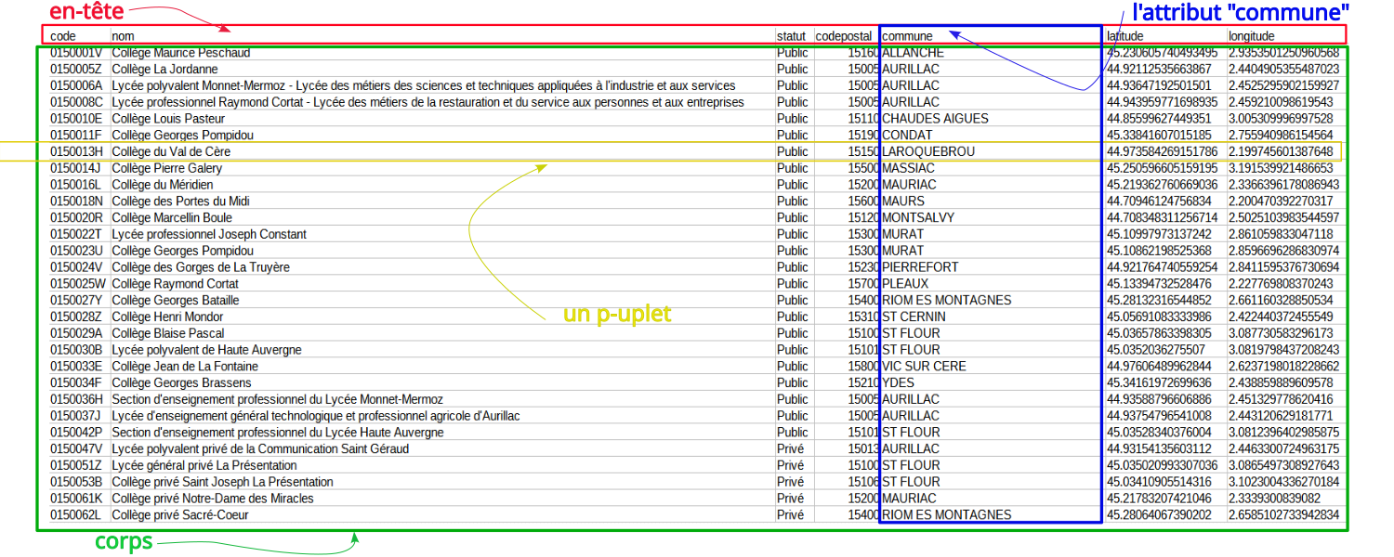The height and width of the screenshot is (557, 1394).
Task: Select the "VIC SUR CERE" commune cell
Action: 924,367
